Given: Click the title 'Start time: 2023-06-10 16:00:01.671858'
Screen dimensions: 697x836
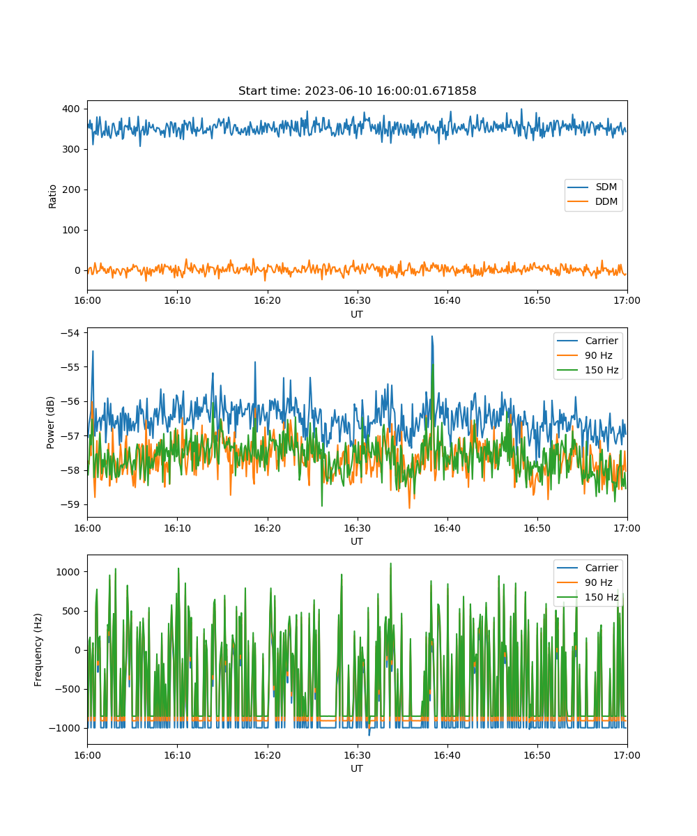Looking at the screenshot, I should pyautogui.click(x=357, y=91).
